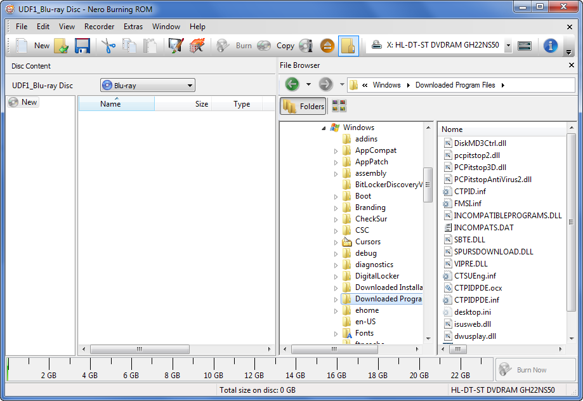This screenshot has height=401, width=583.
Task: Open the Extras menu
Action: [133, 27]
